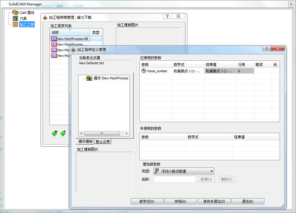Click the 加工程序定义管理 title icon
Image resolution: width=296 pixels, height=213 pixels.
tap(74, 50)
